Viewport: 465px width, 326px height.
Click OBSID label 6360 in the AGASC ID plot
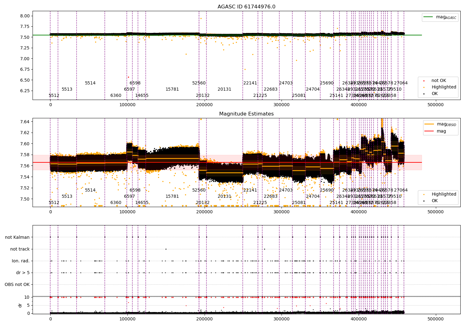point(116,96)
